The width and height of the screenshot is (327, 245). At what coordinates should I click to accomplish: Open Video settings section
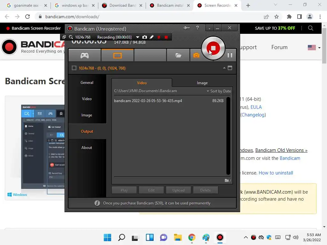coord(87,99)
